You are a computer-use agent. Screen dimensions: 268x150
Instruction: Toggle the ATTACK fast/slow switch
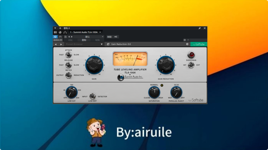pos(69,55)
